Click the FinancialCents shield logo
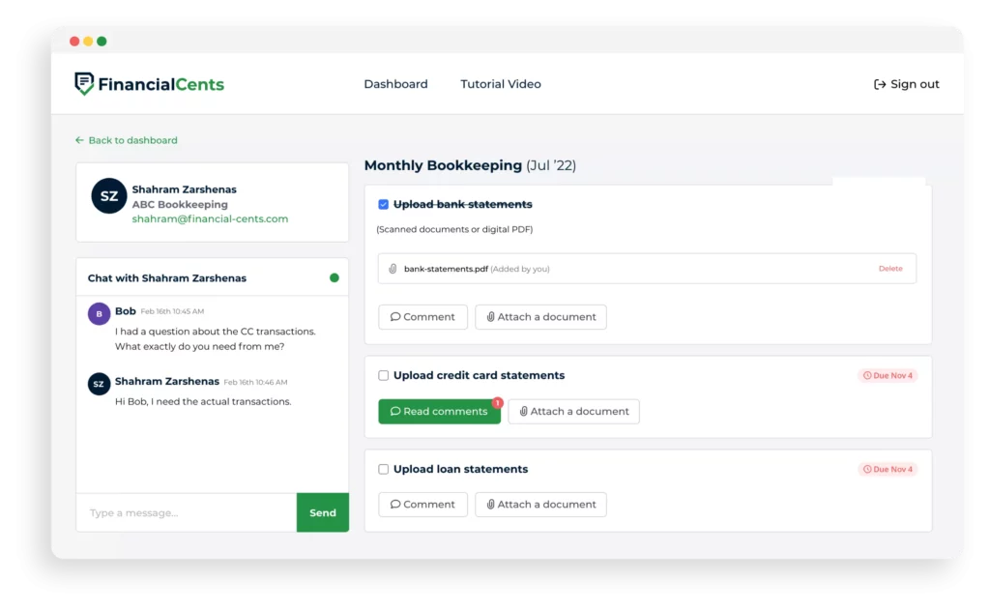The width and height of the screenshot is (990, 610). (x=83, y=83)
